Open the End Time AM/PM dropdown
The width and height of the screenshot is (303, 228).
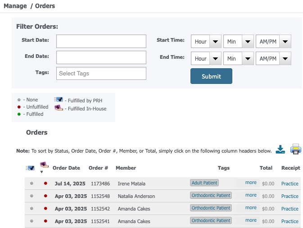(273, 58)
